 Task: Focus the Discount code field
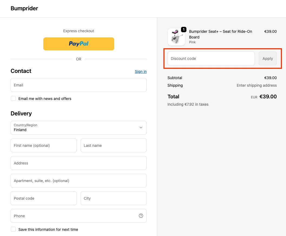click(211, 59)
